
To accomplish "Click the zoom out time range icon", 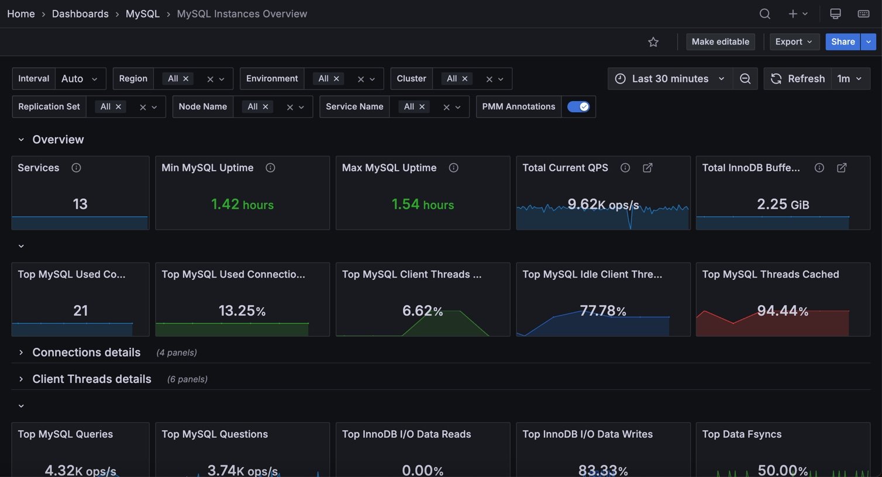I will [745, 79].
